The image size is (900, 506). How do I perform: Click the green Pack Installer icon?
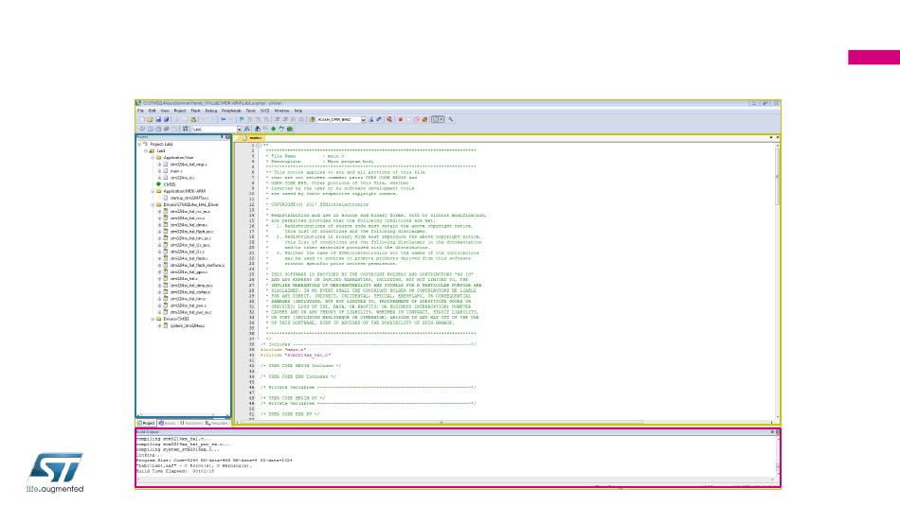pos(290,129)
